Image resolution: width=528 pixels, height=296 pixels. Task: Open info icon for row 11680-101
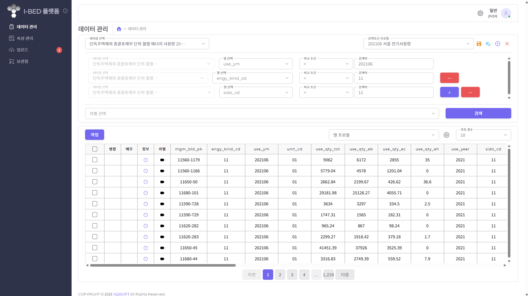pos(146,193)
